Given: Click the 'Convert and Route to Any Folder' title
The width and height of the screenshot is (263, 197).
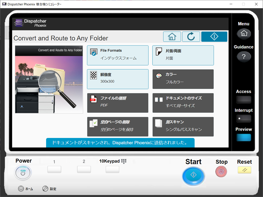Looking at the screenshot, I should [61, 38].
